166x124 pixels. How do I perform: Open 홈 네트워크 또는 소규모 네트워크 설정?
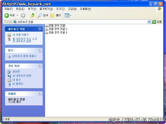pyautogui.click(x=25, y=40)
